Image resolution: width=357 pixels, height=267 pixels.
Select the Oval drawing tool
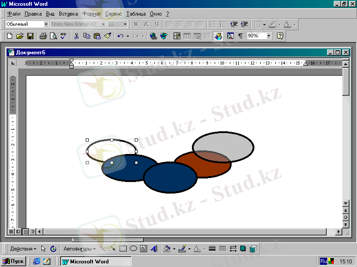(x=133, y=249)
